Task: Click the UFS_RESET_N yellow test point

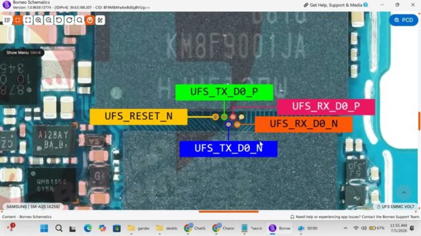Action: click(x=215, y=117)
